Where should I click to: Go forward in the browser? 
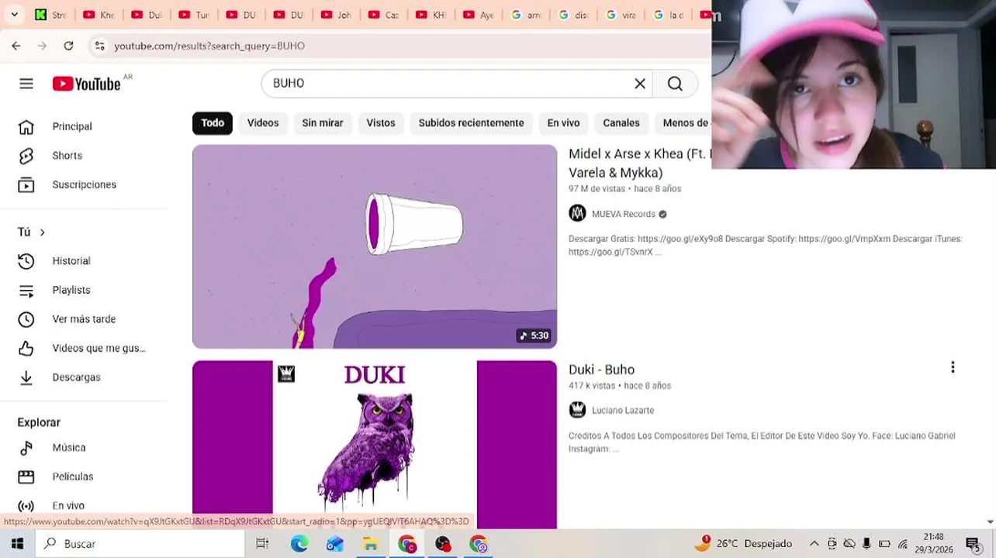click(x=43, y=46)
